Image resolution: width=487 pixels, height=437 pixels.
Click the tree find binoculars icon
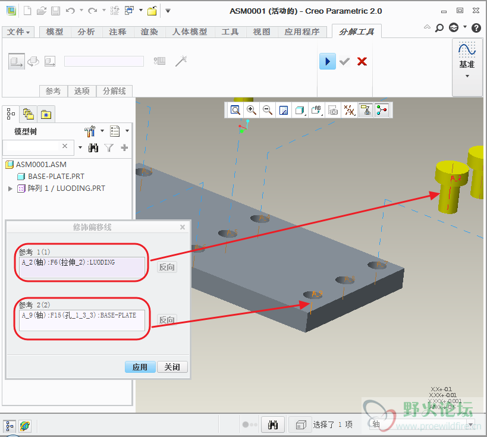pyautogui.click(x=93, y=147)
